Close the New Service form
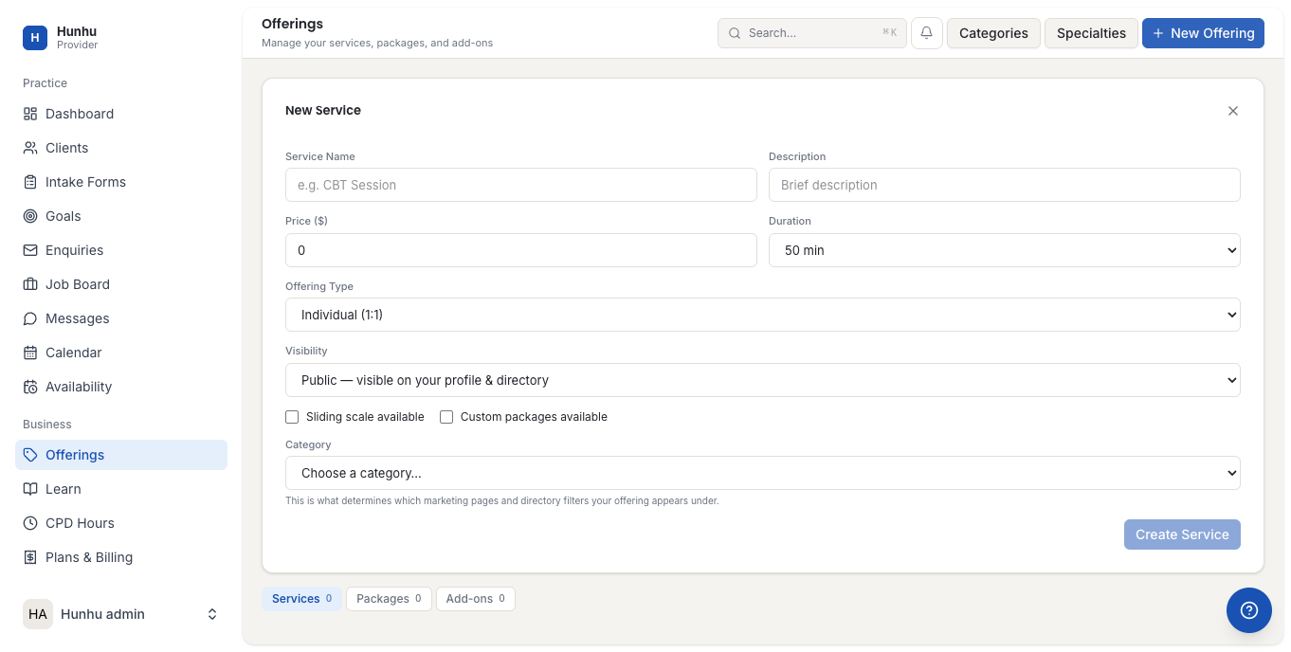The width and height of the screenshot is (1291, 652). [1233, 111]
